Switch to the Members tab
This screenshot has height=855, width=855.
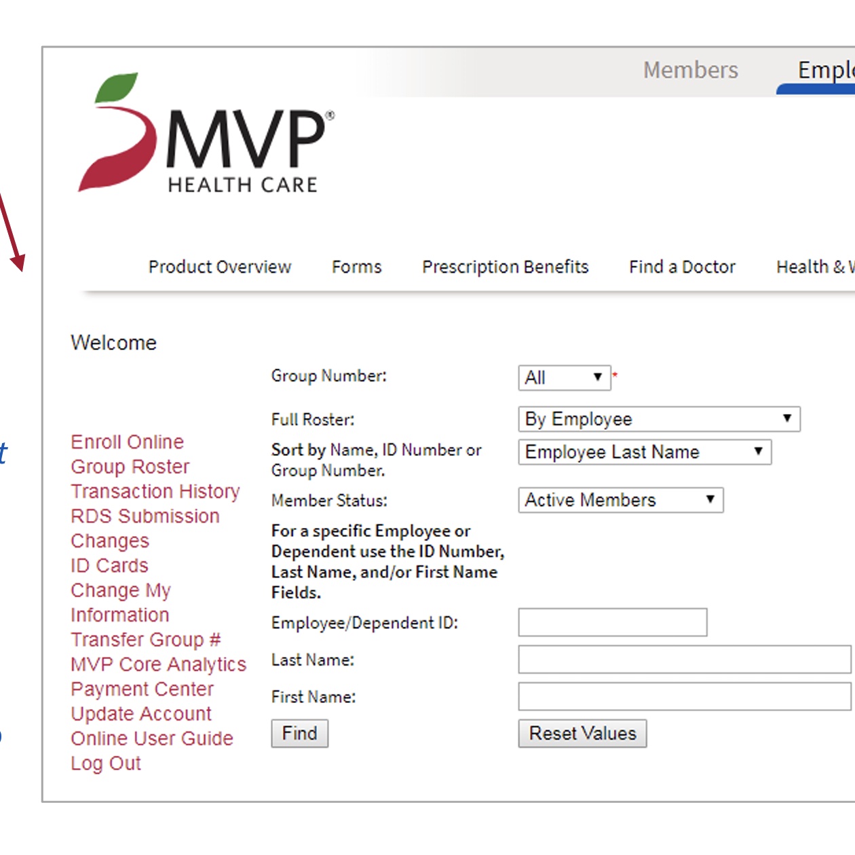(x=690, y=70)
